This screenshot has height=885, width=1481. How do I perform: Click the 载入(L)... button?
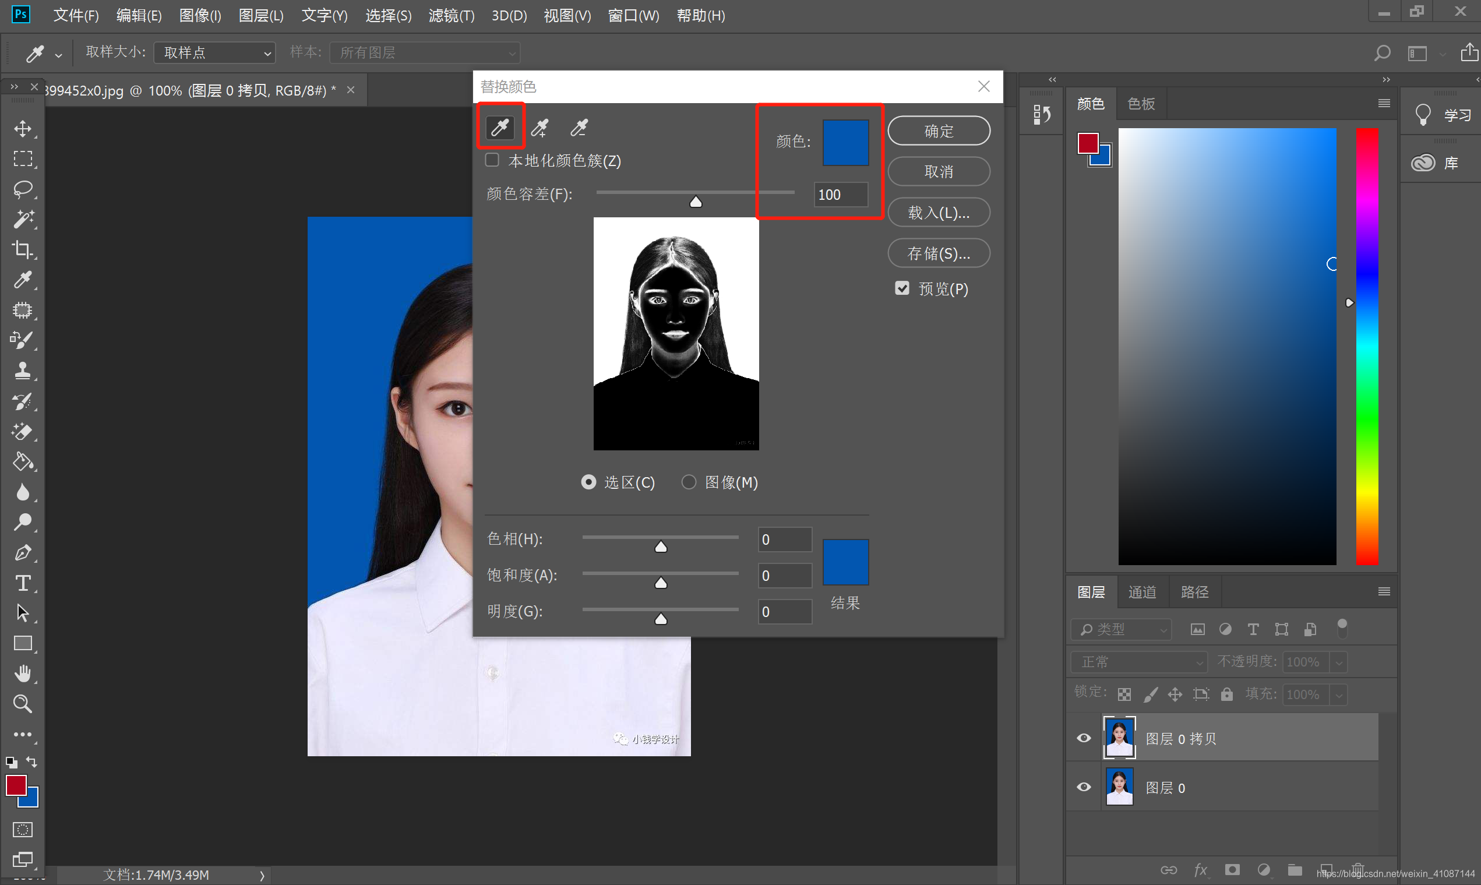pyautogui.click(x=939, y=213)
